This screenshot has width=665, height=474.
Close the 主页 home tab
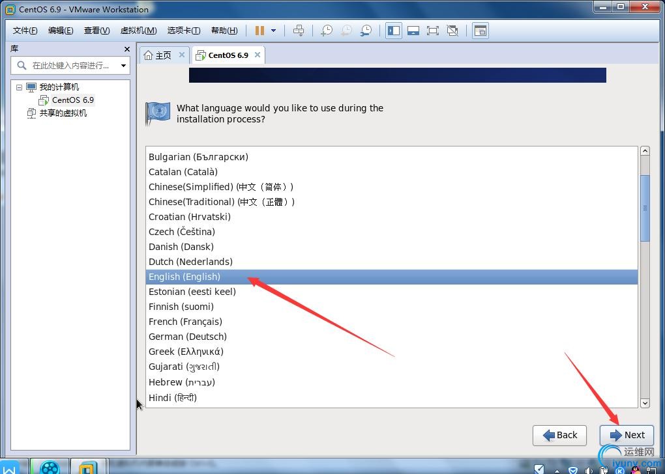[x=181, y=55]
